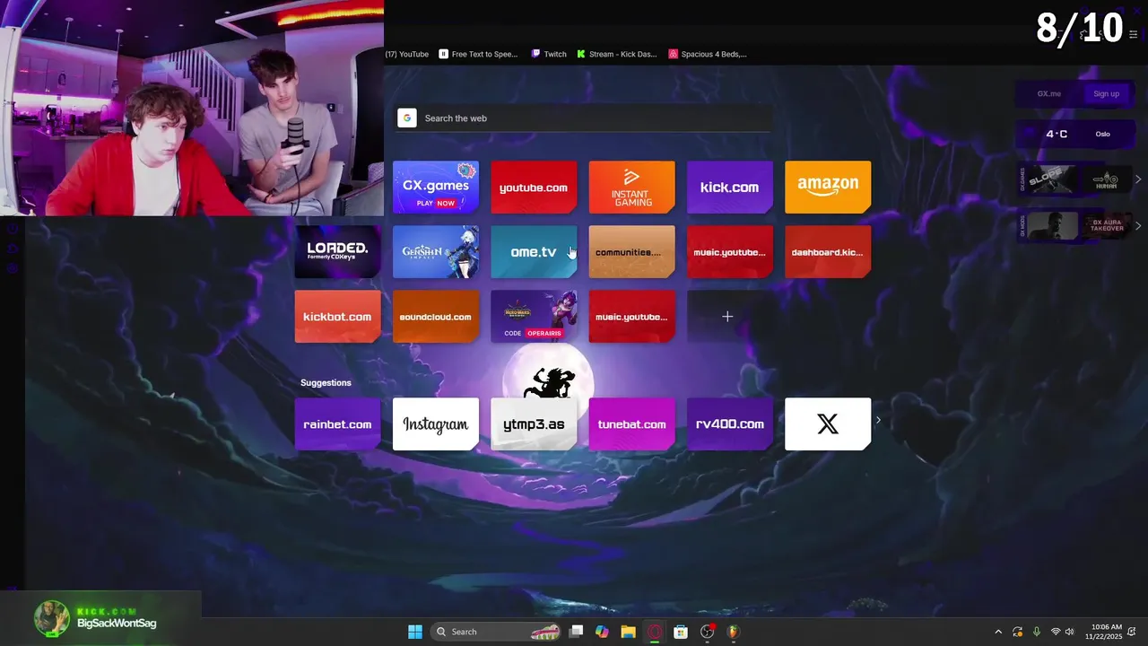Image resolution: width=1148 pixels, height=646 pixels.
Task: Open the Wi-Fi network tray icon
Action: point(1056,632)
